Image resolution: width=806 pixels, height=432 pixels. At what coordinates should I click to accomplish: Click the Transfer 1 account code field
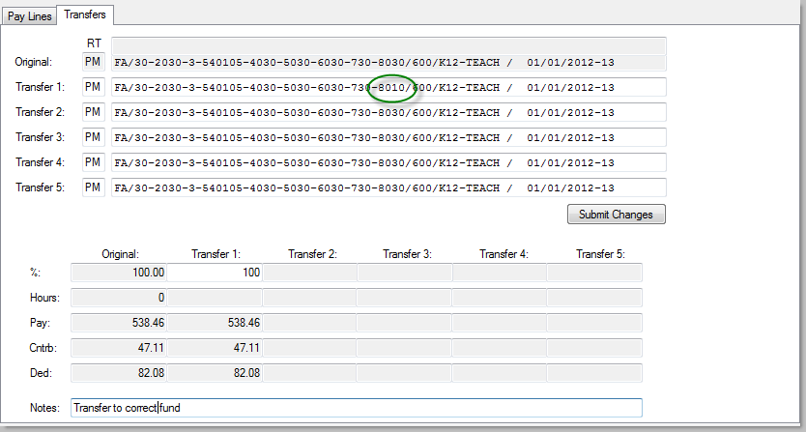click(389, 87)
